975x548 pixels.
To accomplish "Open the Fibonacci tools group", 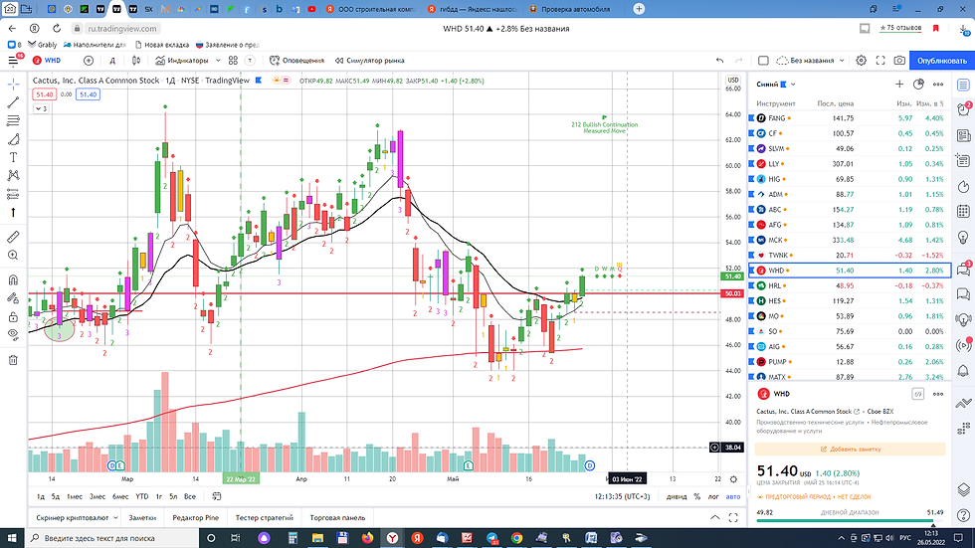I will [13, 120].
